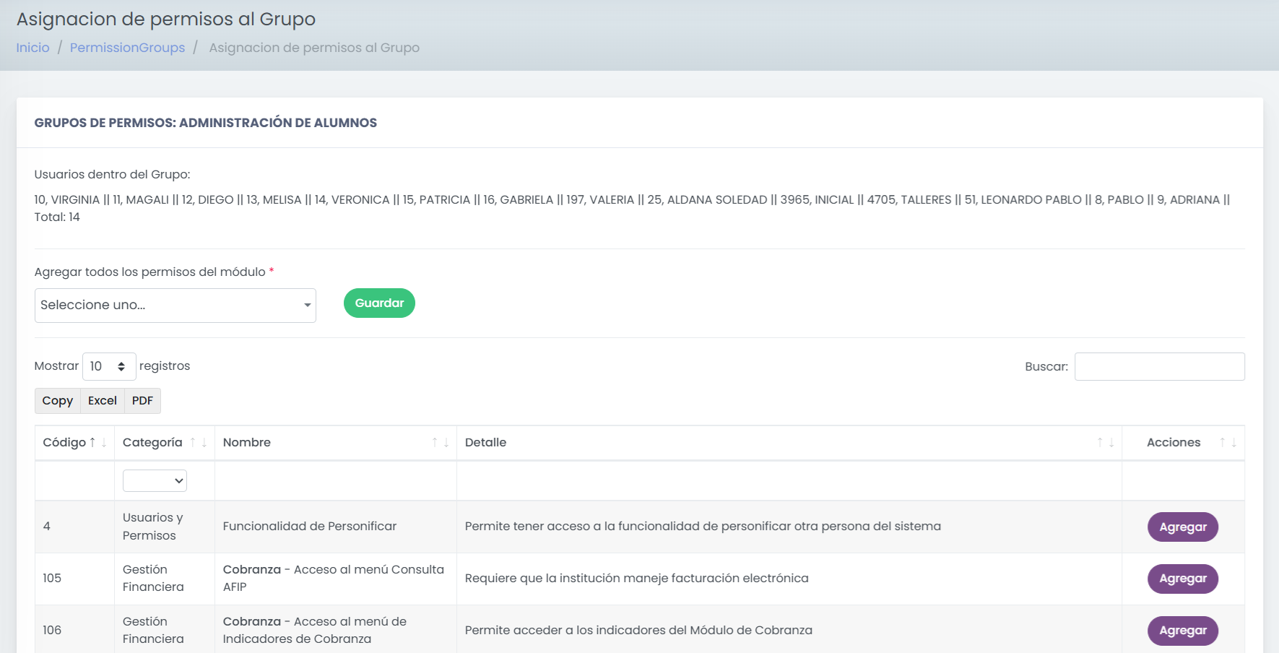Viewport: 1279px width, 653px height.
Task: Select 'Acceso al menú Consulta AFIP' cell
Action: click(x=335, y=579)
